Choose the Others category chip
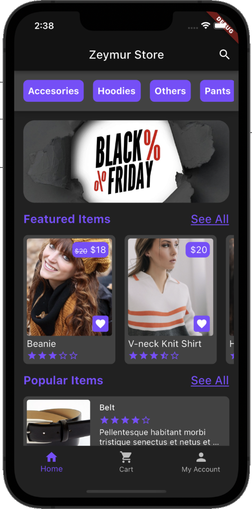The image size is (252, 509). pyautogui.click(x=170, y=91)
